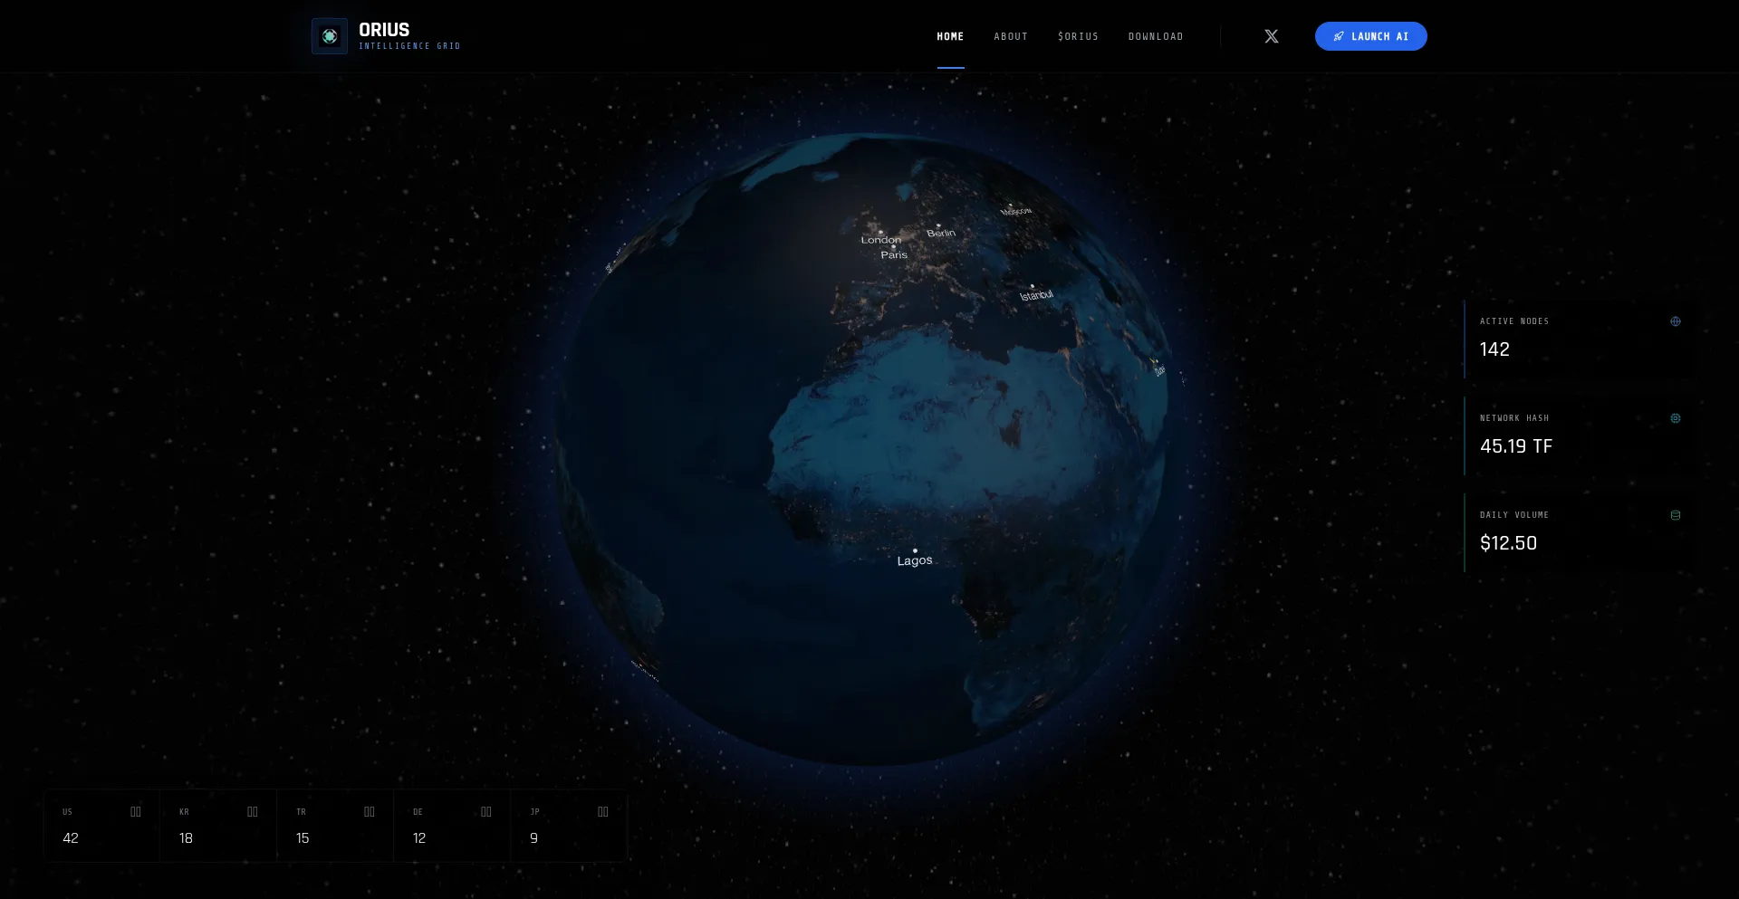Click the database icon in Daily Volume
The image size is (1739, 899).
tap(1675, 515)
